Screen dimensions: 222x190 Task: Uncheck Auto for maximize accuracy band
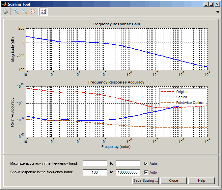[146, 164]
